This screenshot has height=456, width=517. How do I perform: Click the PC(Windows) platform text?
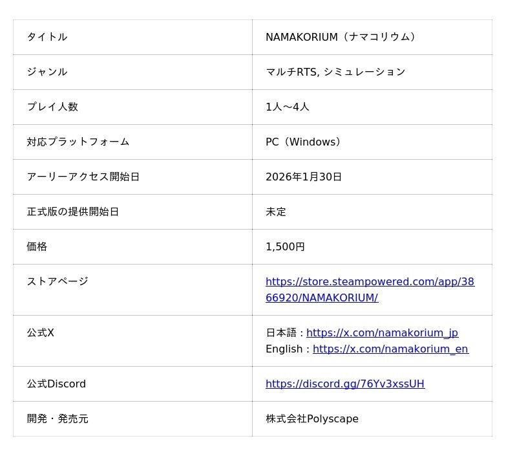[303, 142]
